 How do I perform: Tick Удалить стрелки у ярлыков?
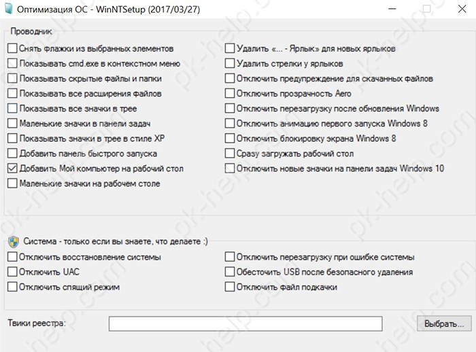(230, 63)
